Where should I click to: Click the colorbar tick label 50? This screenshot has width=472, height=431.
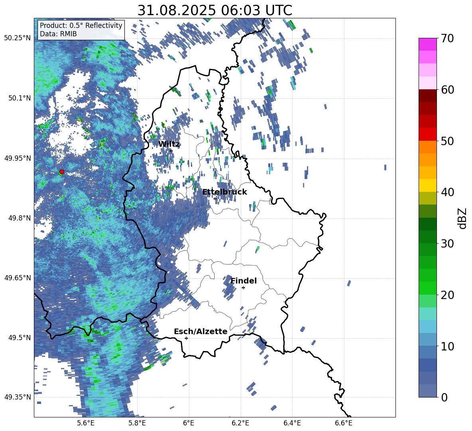coord(447,141)
